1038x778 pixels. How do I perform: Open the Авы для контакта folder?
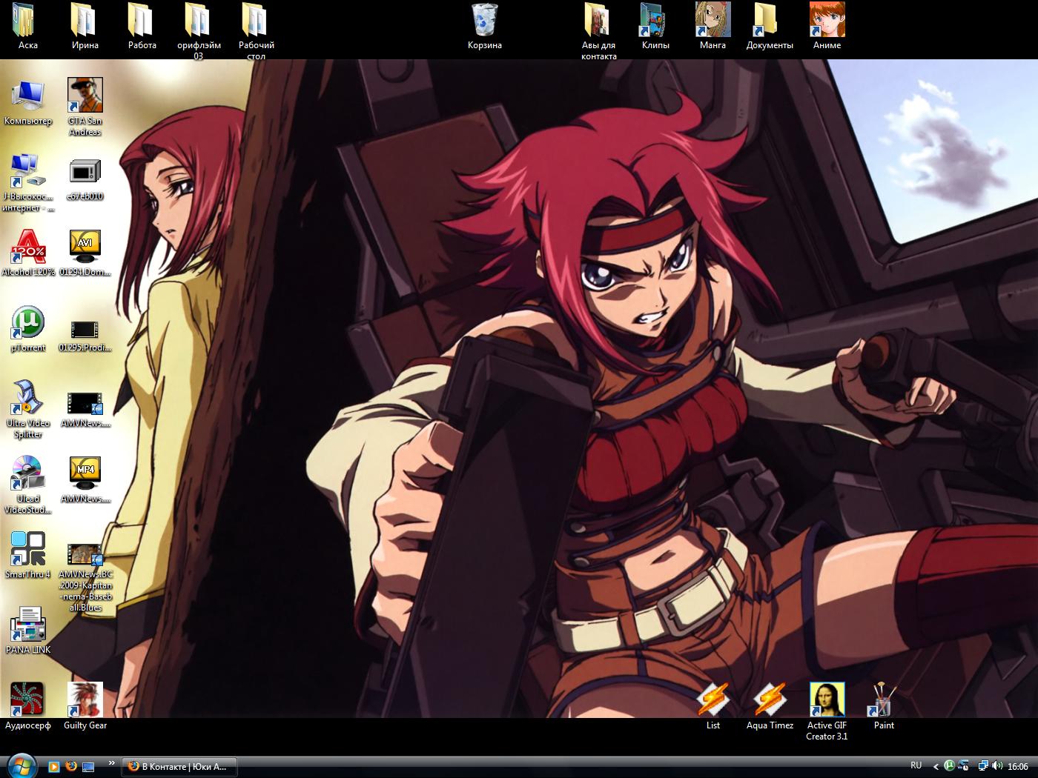pyautogui.click(x=598, y=30)
